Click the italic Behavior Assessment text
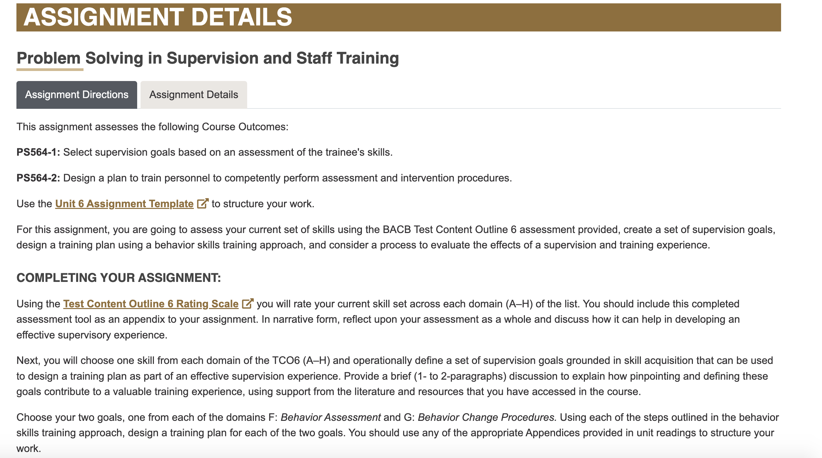The width and height of the screenshot is (822, 458). coord(331,417)
